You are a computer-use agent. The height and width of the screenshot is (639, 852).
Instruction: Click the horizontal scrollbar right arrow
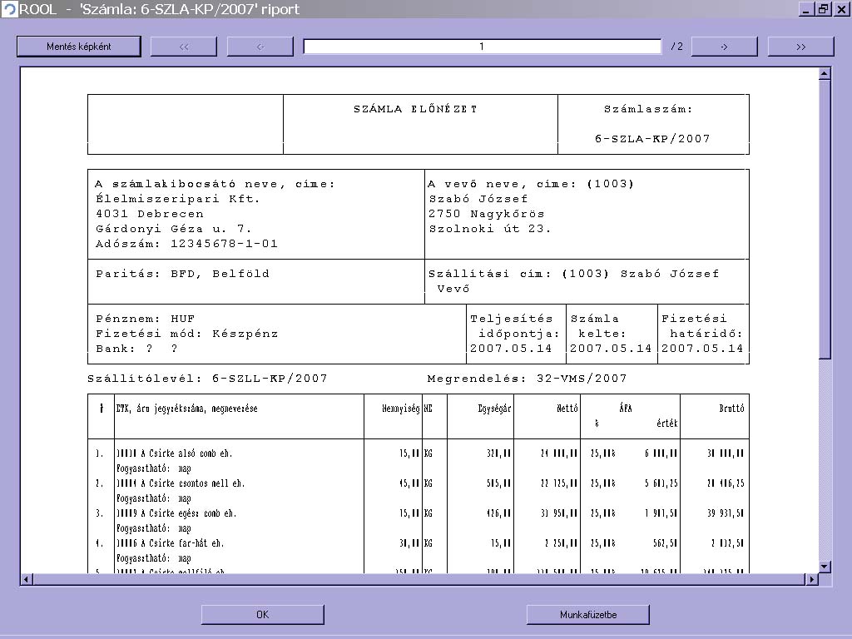pyautogui.click(x=812, y=580)
